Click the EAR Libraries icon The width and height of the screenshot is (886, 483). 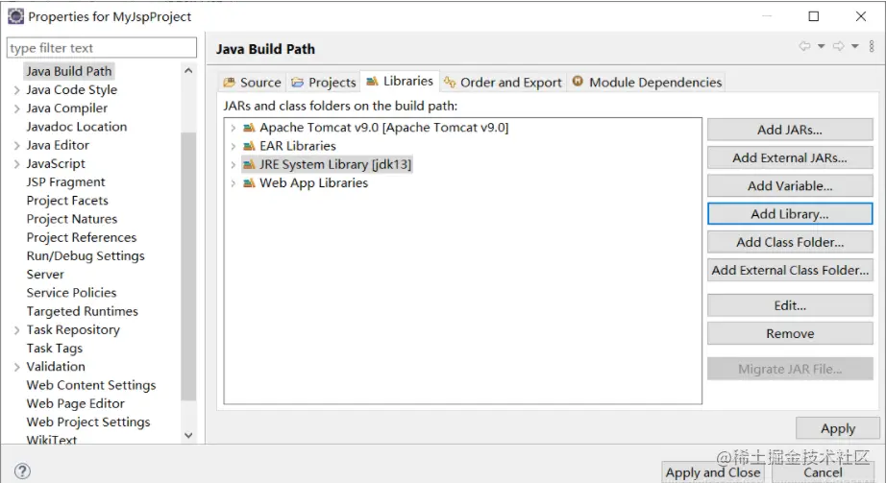click(x=249, y=146)
